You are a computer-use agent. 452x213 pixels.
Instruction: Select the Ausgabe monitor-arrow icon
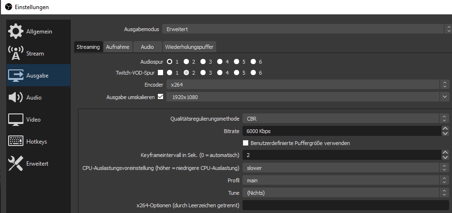pos(16,75)
